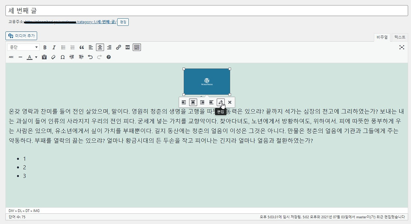This screenshot has width=411, height=224.
Task: Open the special character (Omega) picker
Action: pyautogui.click(x=63, y=57)
